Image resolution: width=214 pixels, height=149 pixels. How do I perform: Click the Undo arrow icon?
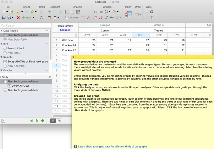pos(41,18)
